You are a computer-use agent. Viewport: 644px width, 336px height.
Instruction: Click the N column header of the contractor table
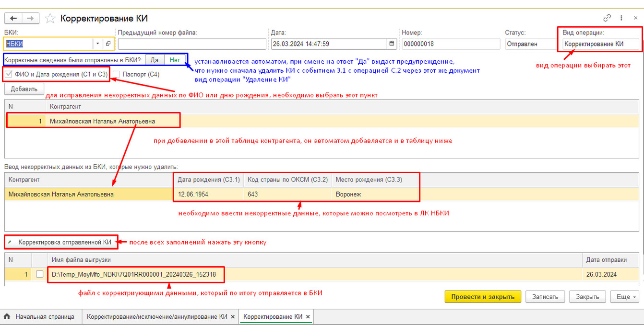pyautogui.click(x=25, y=106)
